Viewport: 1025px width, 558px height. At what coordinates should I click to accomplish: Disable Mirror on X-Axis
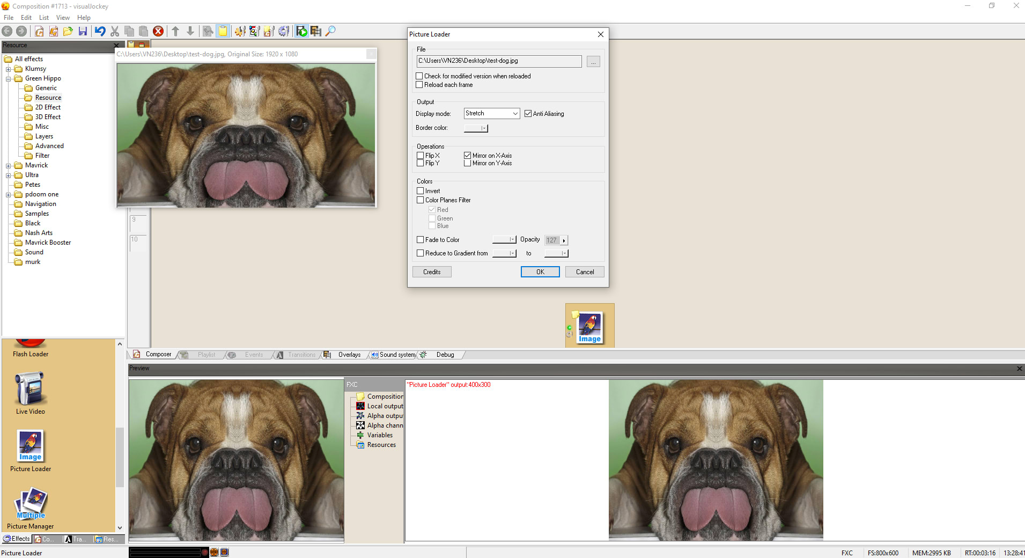pos(468,156)
